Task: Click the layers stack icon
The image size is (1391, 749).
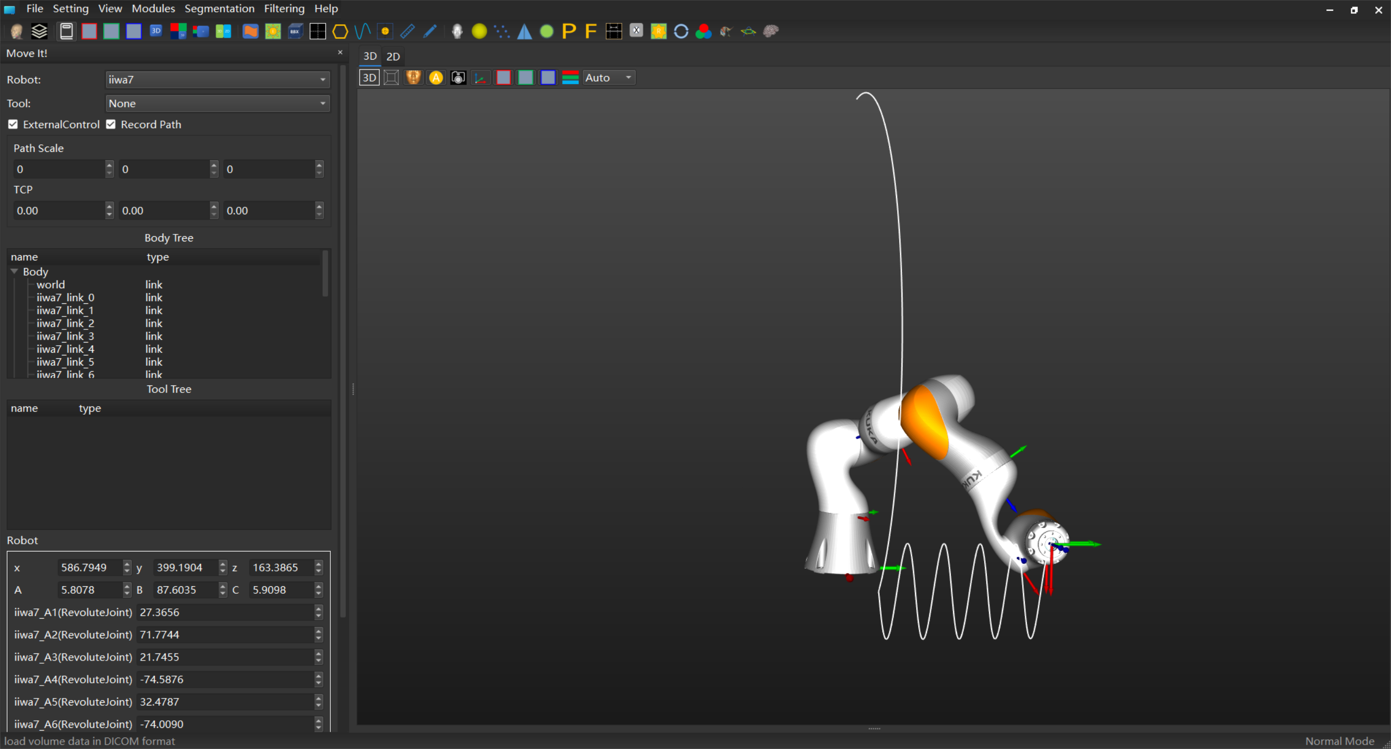Action: 39,31
